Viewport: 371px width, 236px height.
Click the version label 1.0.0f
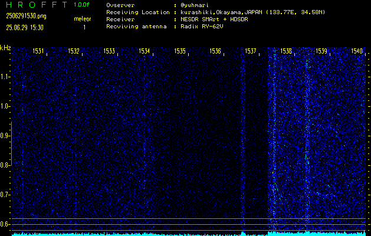pyautogui.click(x=81, y=5)
